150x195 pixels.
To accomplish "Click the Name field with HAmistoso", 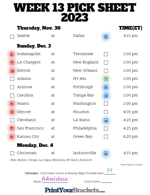I will click(55, 179).
